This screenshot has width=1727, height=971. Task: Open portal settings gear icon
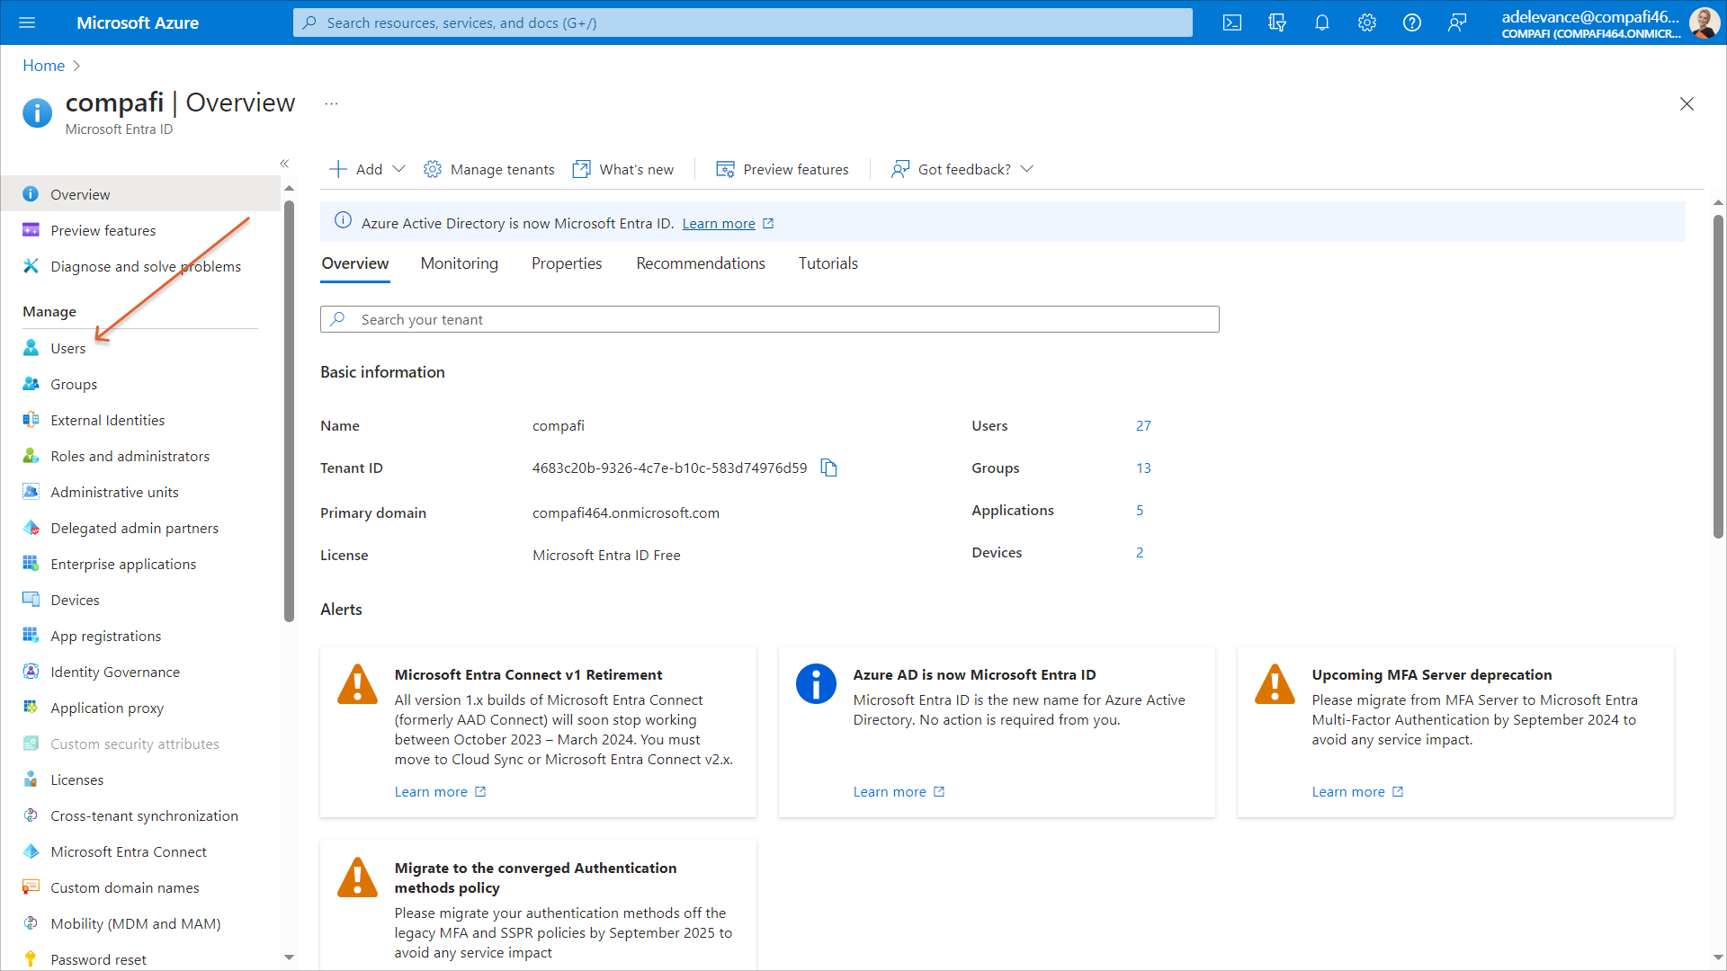(1367, 22)
